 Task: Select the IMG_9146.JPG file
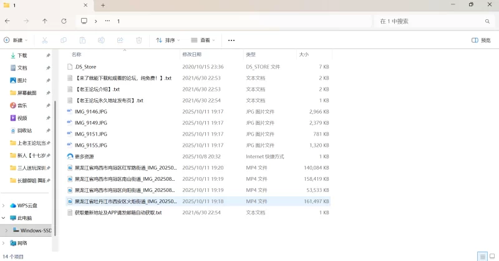click(x=91, y=112)
